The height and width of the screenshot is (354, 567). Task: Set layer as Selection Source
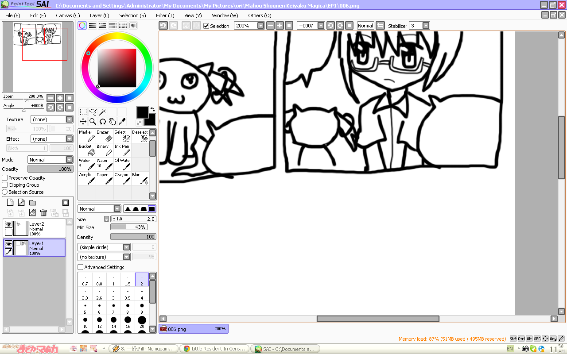(5, 192)
